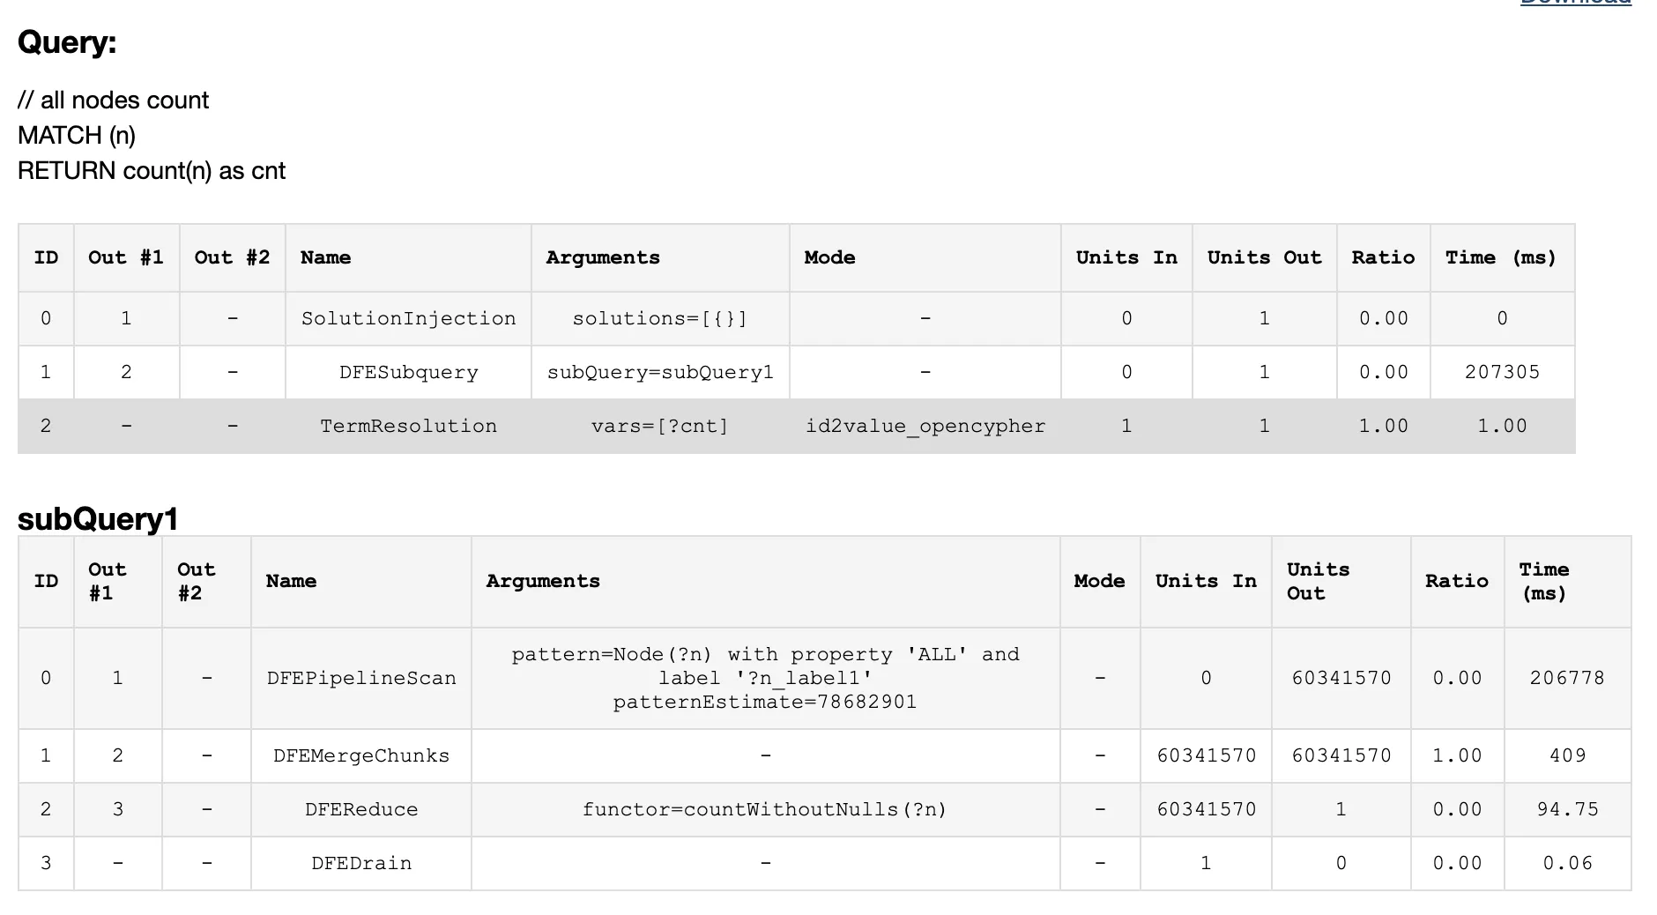Click the Units Out header in first table

point(1264,257)
